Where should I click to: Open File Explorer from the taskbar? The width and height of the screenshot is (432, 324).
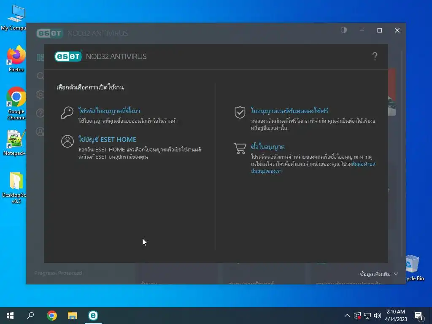tap(73, 316)
